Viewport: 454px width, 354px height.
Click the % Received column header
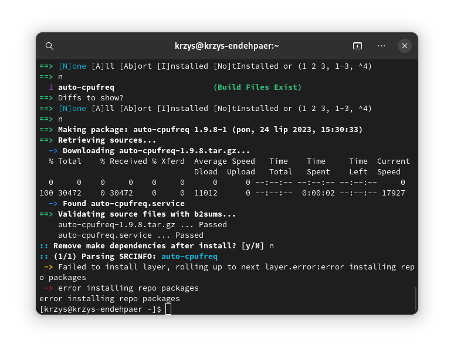click(123, 161)
